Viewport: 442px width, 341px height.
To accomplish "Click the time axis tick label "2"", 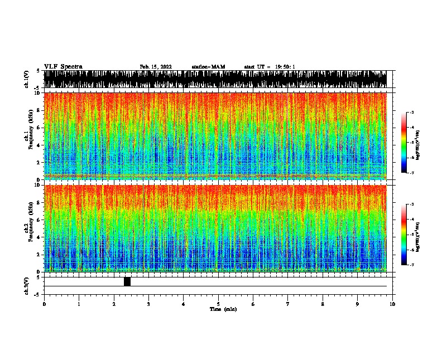I will pyautogui.click(x=114, y=304).
